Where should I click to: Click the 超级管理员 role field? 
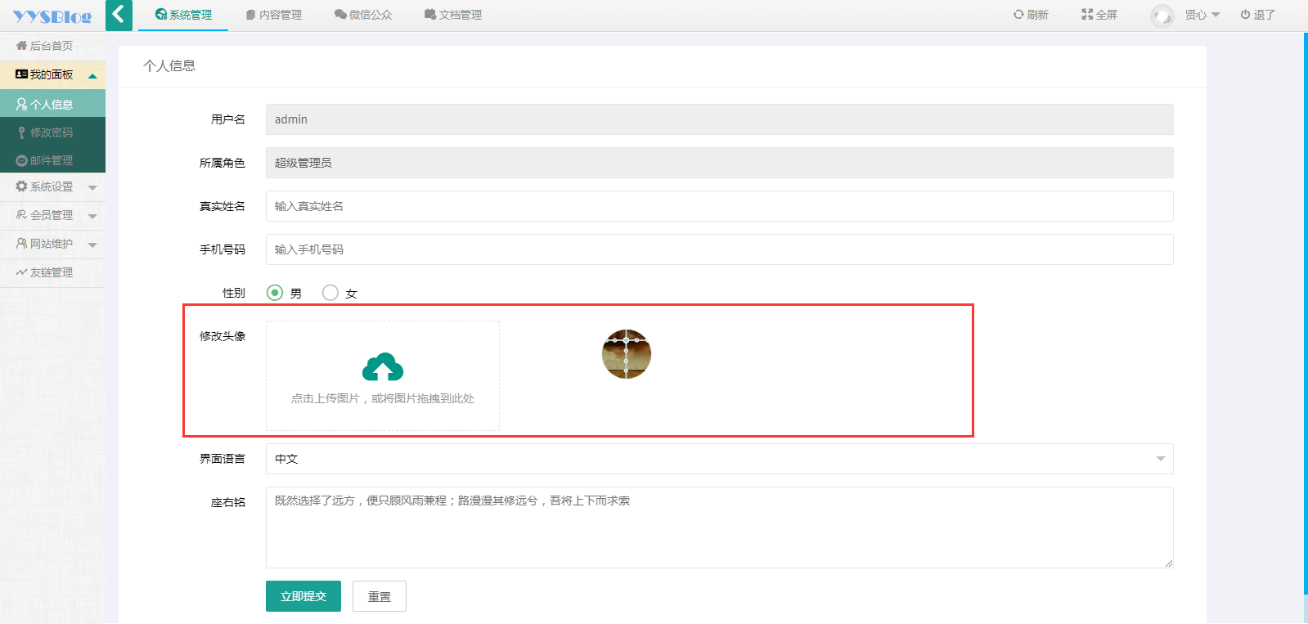[x=719, y=163]
